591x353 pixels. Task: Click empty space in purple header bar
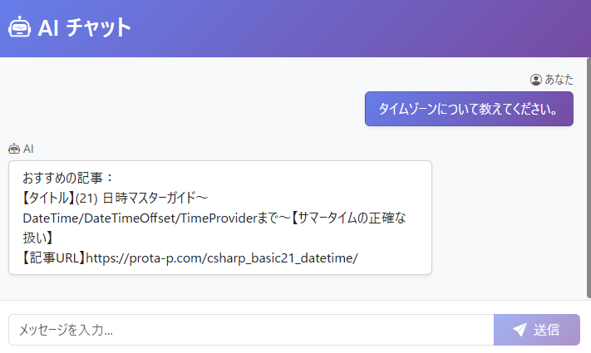click(x=374, y=28)
